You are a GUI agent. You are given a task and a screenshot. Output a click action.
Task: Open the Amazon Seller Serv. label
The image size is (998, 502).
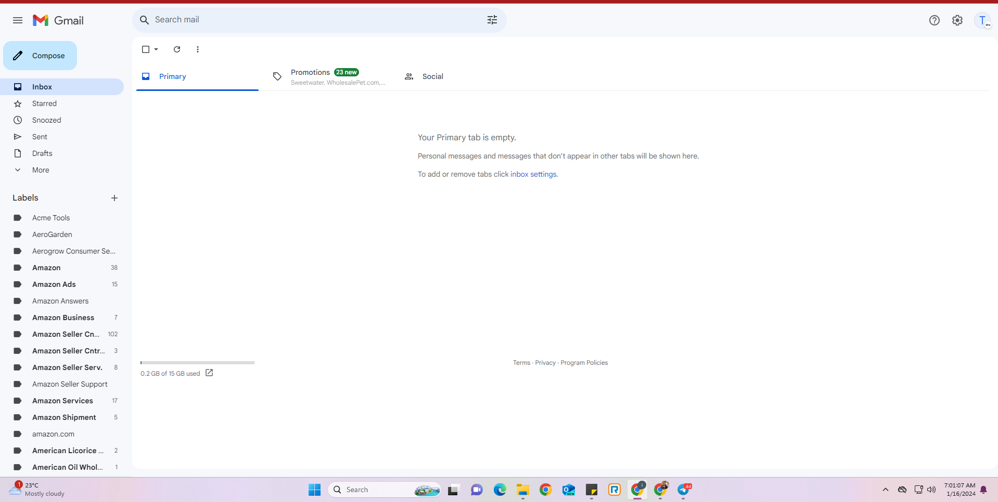pos(62,367)
